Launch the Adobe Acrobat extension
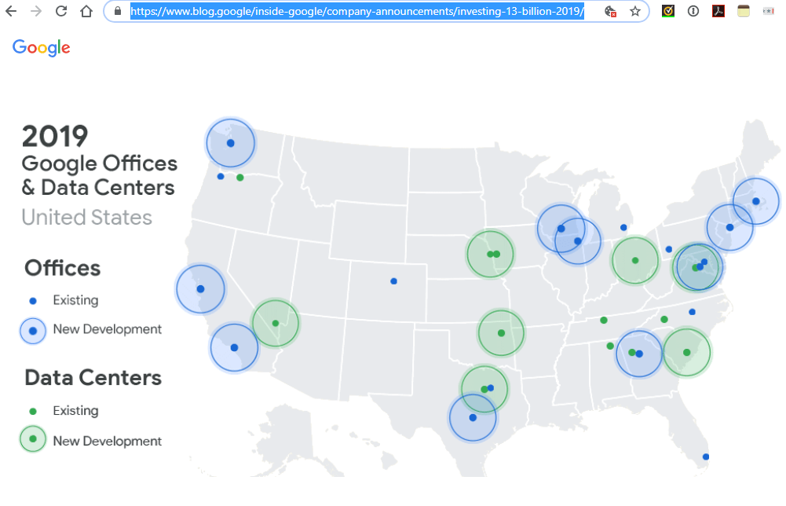Viewport: 786px width, 506px height. pyautogui.click(x=718, y=10)
